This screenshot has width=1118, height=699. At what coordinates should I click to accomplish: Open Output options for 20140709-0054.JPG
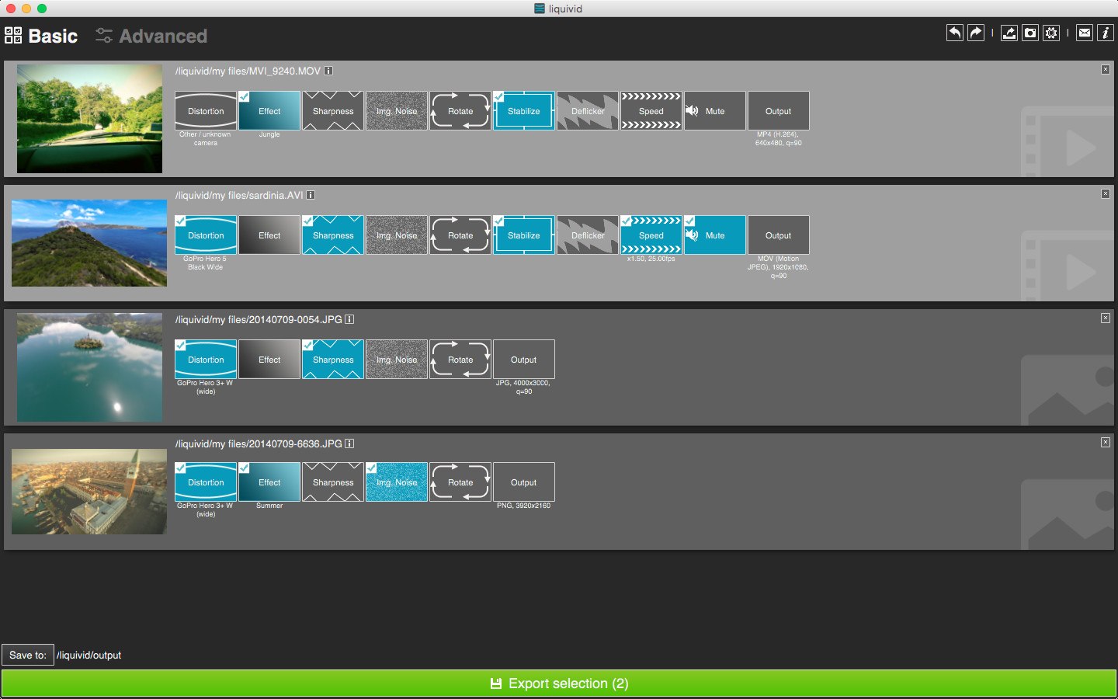(x=523, y=360)
